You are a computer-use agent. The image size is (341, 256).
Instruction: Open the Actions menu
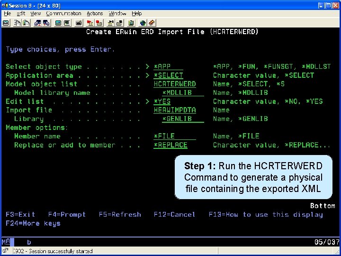tap(95, 13)
